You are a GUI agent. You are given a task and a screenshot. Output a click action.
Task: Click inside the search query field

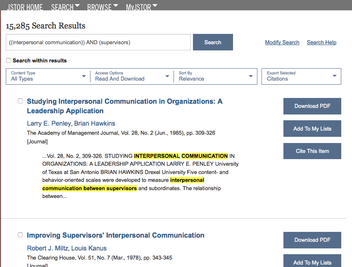(98, 42)
